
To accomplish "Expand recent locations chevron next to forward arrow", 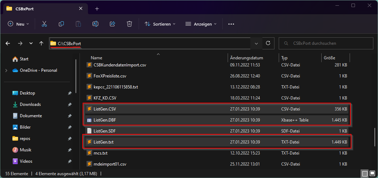I will (x=31, y=43).
